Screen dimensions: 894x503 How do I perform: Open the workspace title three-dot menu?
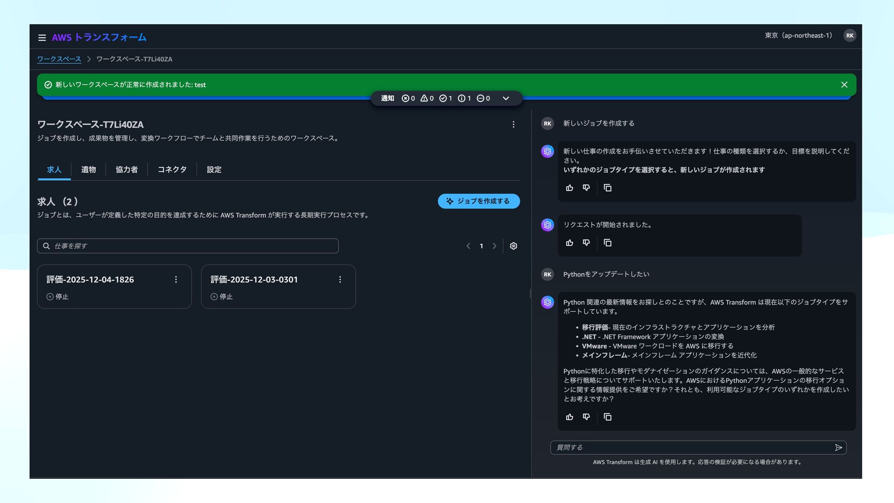click(x=513, y=124)
